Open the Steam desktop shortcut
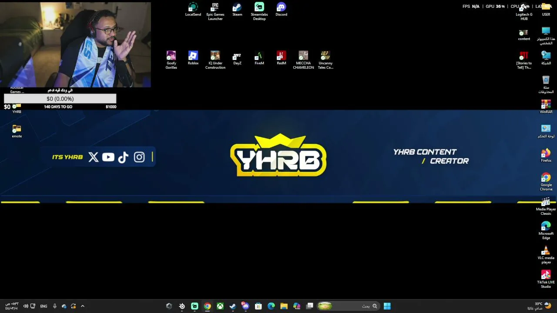This screenshot has height=313, width=557. 237,10
